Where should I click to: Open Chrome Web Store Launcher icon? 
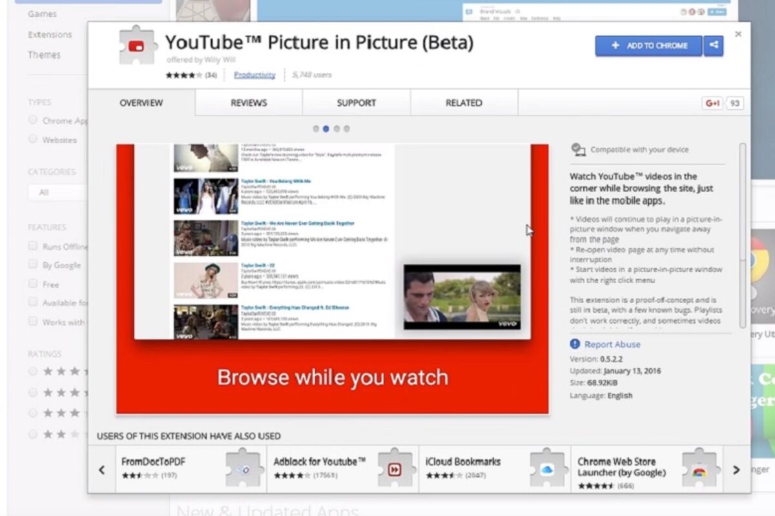(x=699, y=469)
